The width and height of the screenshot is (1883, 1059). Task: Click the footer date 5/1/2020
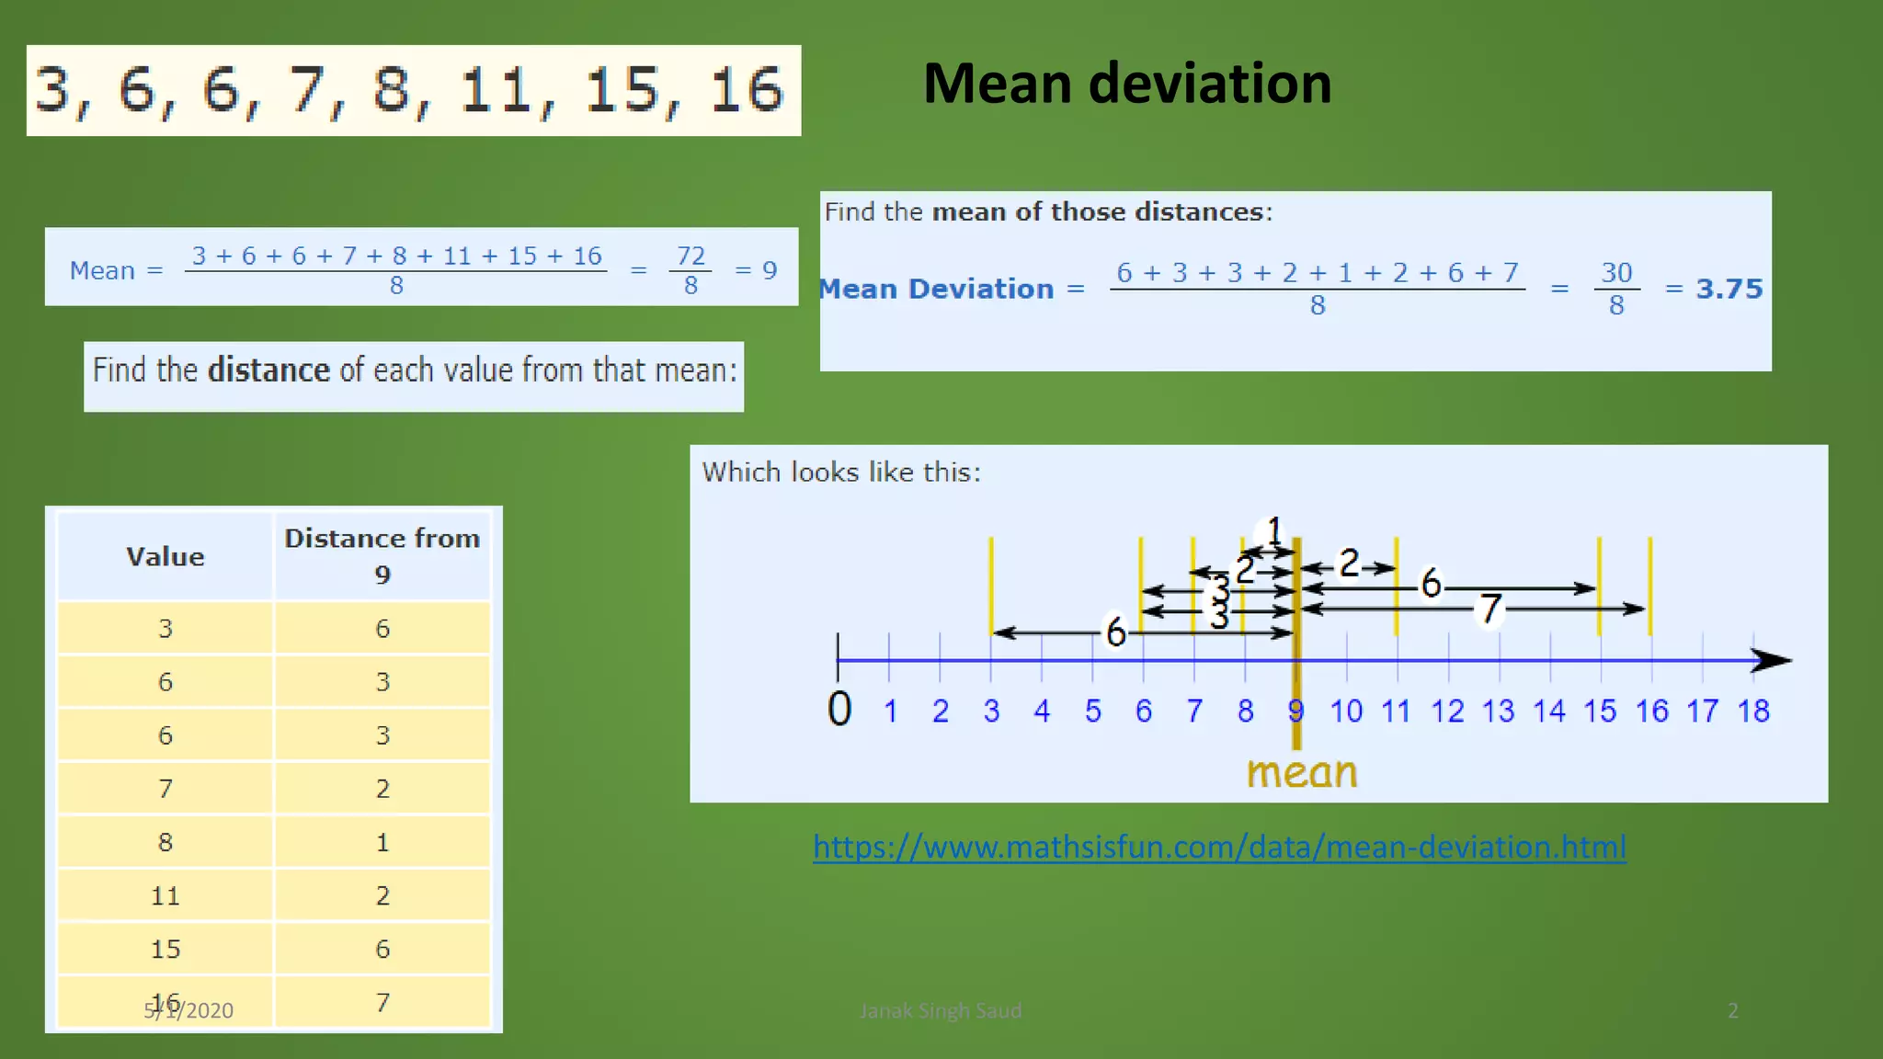pos(189,1011)
